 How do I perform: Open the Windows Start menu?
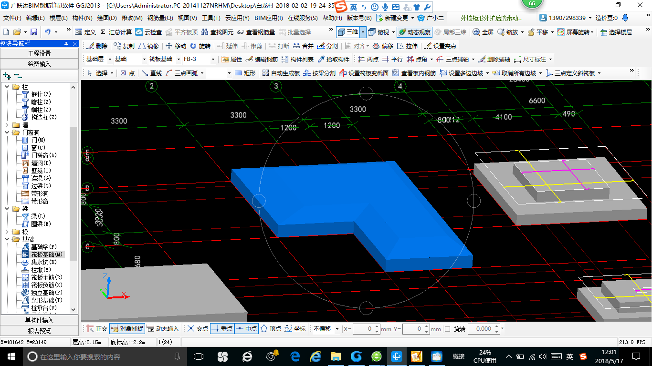11,356
